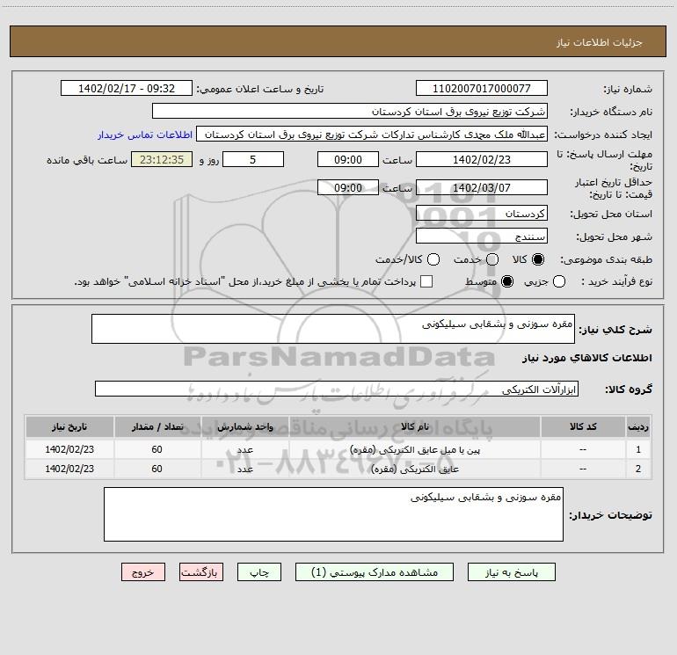Toggle the اسناد خزانه اسلامی payment checkbox

[426, 281]
